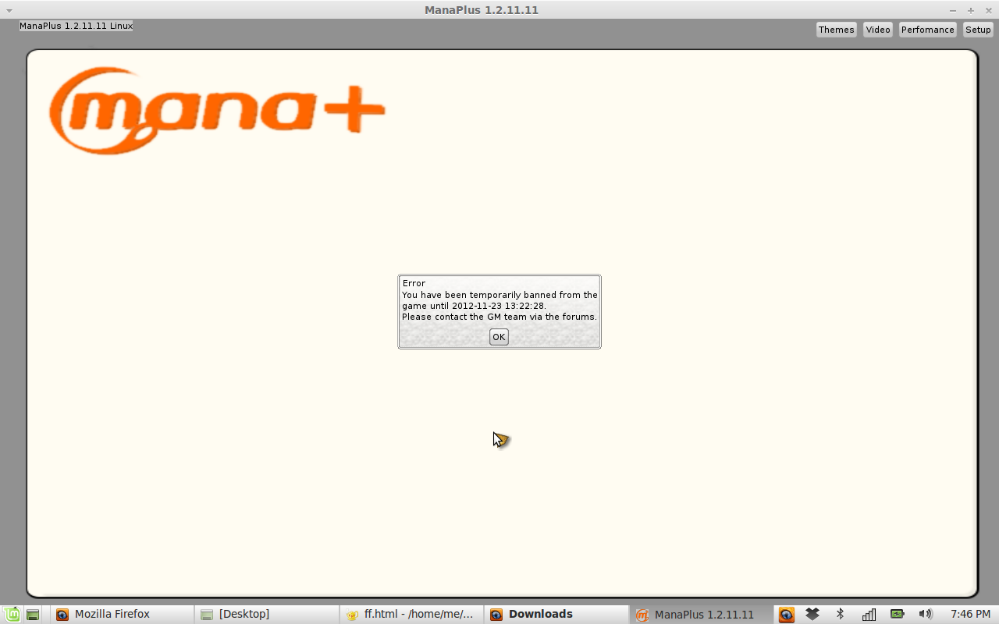Switch to Mozilla Firefox taskbar window
Viewport: 999px width, 624px height.
[122, 614]
